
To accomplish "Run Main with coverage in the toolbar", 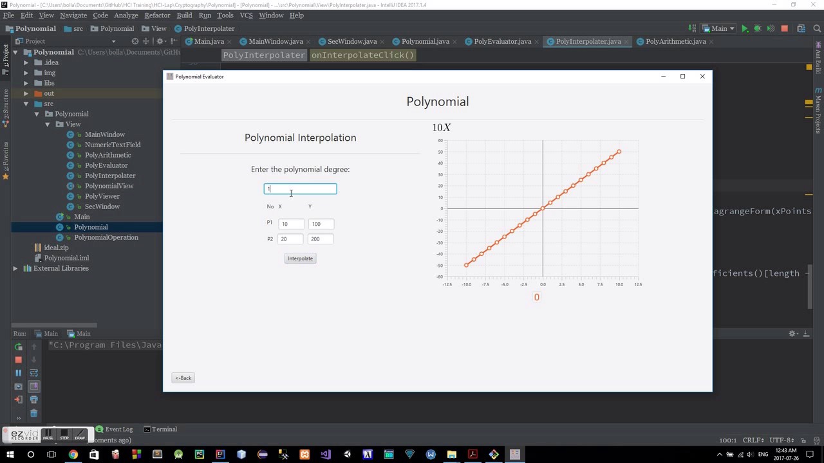I will point(771,28).
